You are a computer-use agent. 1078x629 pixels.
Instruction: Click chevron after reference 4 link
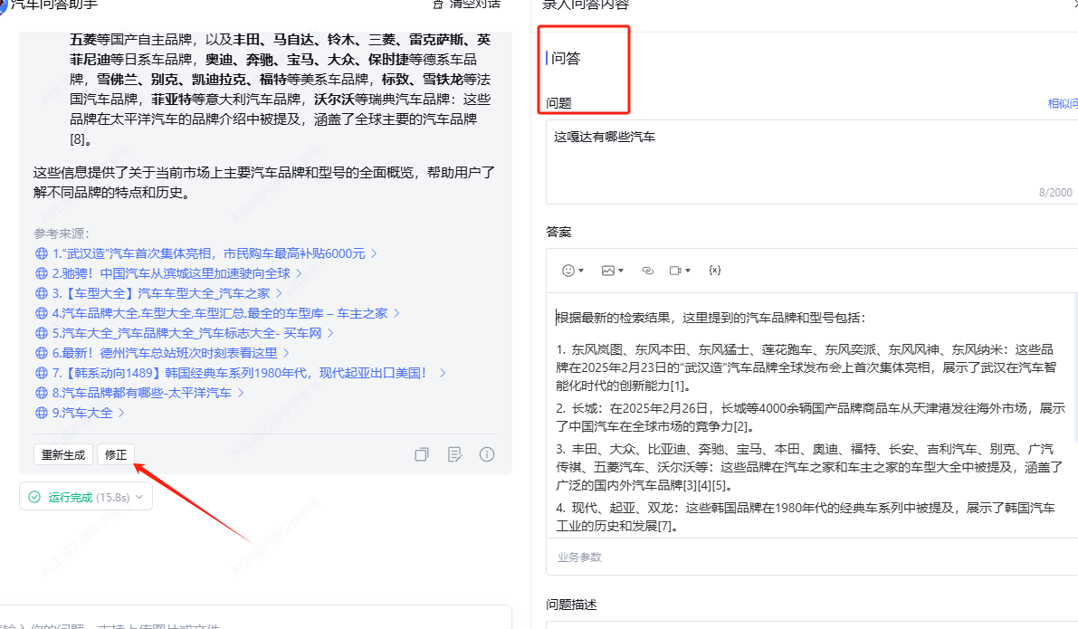[x=396, y=313]
